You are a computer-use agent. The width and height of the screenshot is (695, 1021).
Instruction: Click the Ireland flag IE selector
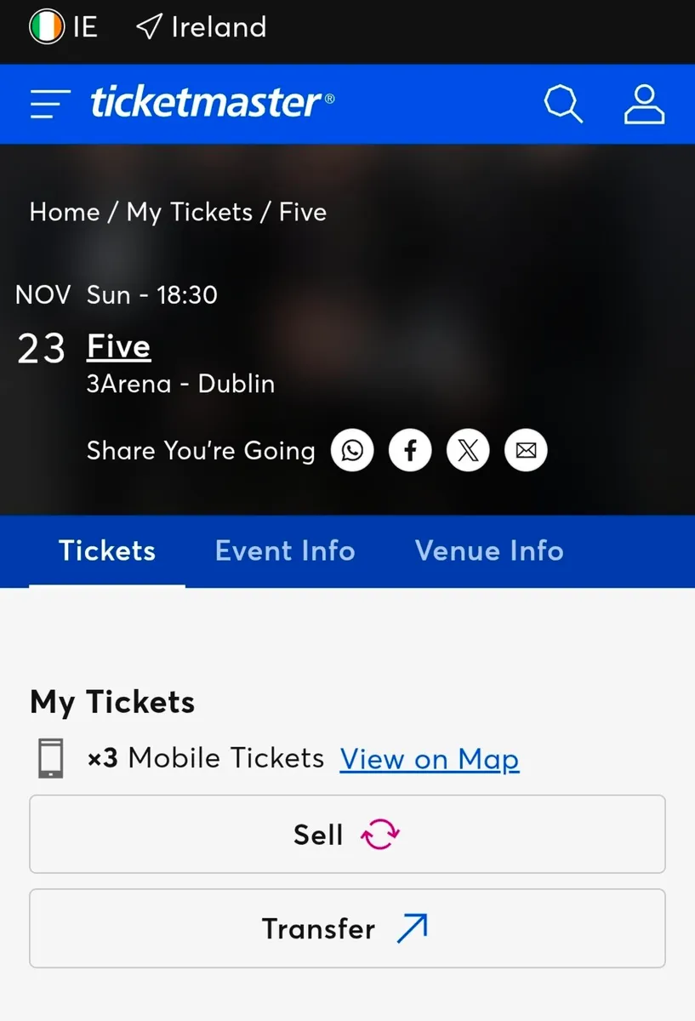point(63,27)
